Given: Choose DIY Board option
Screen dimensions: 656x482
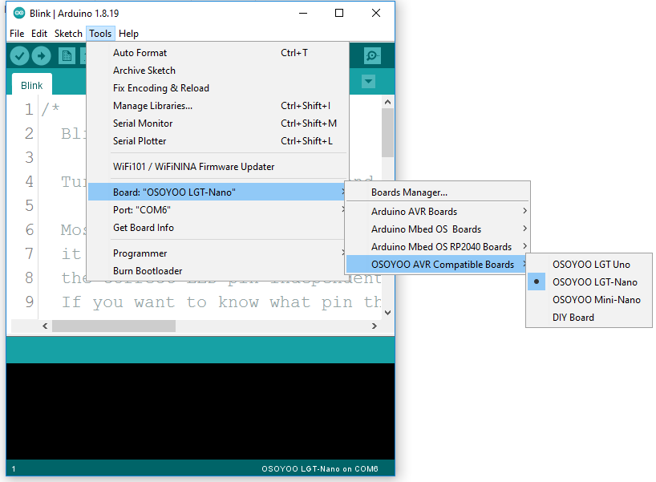Looking at the screenshot, I should click(589, 317).
